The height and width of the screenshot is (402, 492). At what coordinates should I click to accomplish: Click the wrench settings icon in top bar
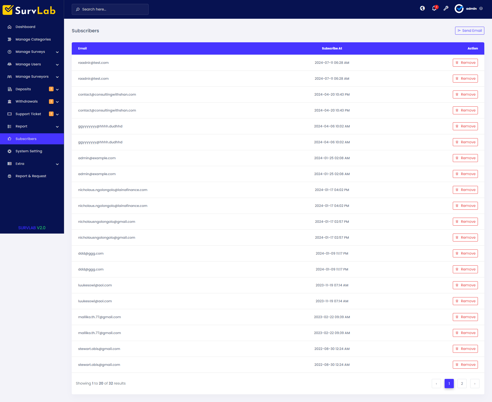click(x=446, y=8)
